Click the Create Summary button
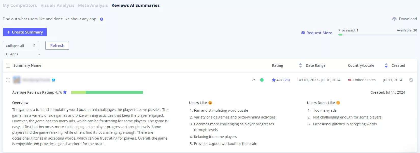 click(x=25, y=32)
